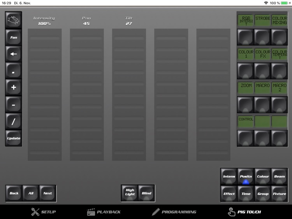The image size is (292, 219).
Task: Tap the backspace left-arrow key
Action: 13,54
